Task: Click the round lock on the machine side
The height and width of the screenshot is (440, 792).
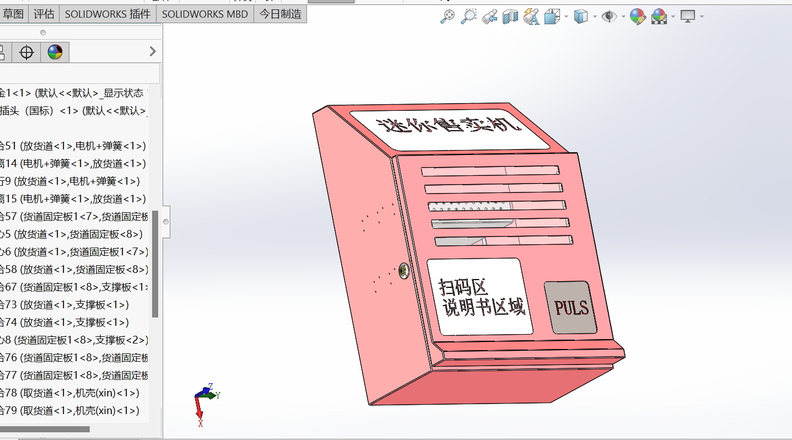Action: coord(404,270)
